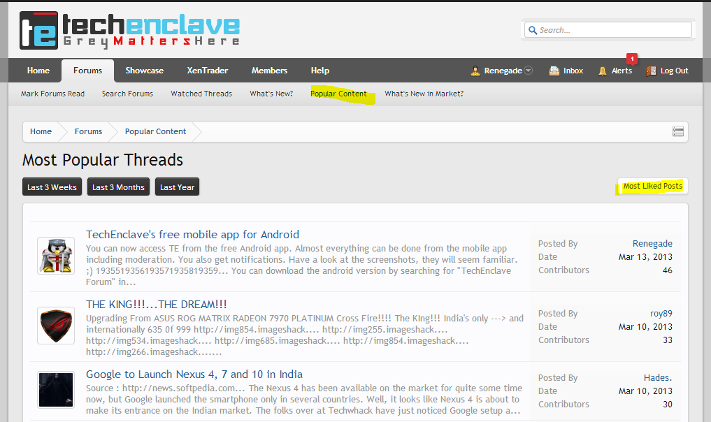
Task: Click the red alert count badge
Action: tap(632, 59)
